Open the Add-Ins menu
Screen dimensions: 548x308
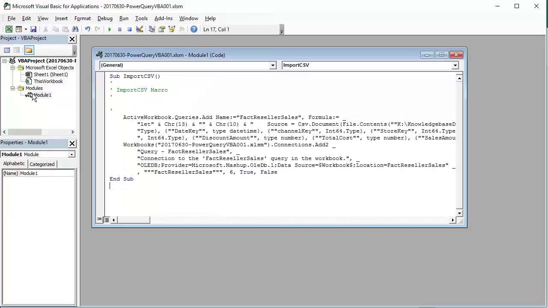163,18
